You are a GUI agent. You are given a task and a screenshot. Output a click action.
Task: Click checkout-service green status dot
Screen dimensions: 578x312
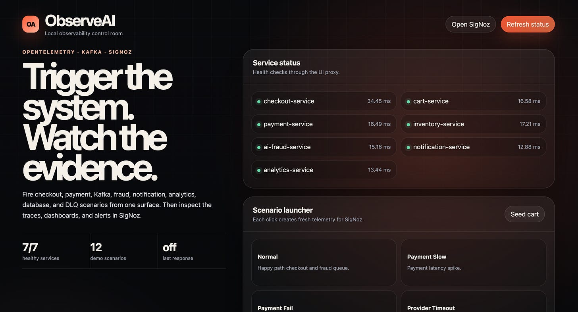pos(258,102)
